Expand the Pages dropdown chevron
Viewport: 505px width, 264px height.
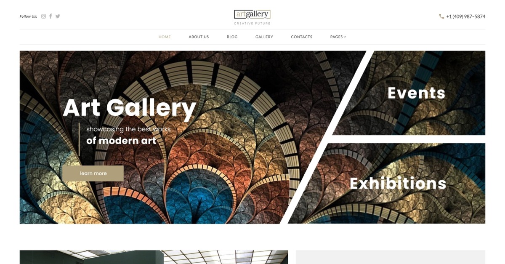click(x=345, y=37)
